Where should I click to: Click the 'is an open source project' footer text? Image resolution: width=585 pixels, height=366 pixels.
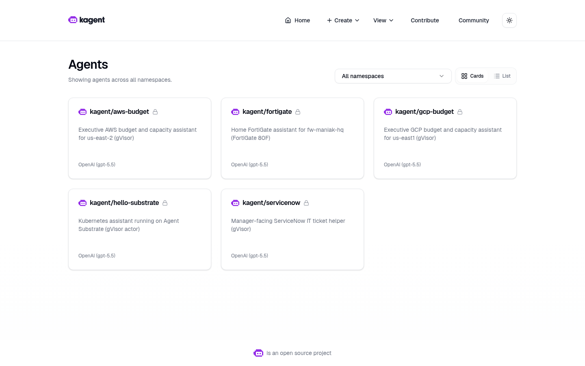(x=299, y=353)
